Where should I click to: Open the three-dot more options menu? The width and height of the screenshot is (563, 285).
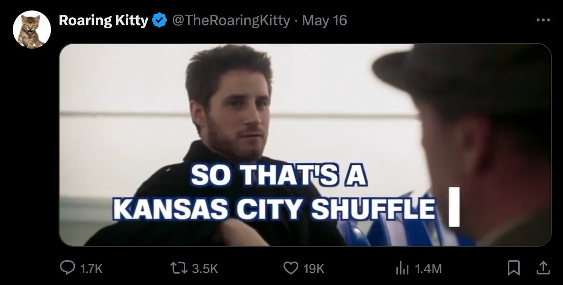(543, 20)
